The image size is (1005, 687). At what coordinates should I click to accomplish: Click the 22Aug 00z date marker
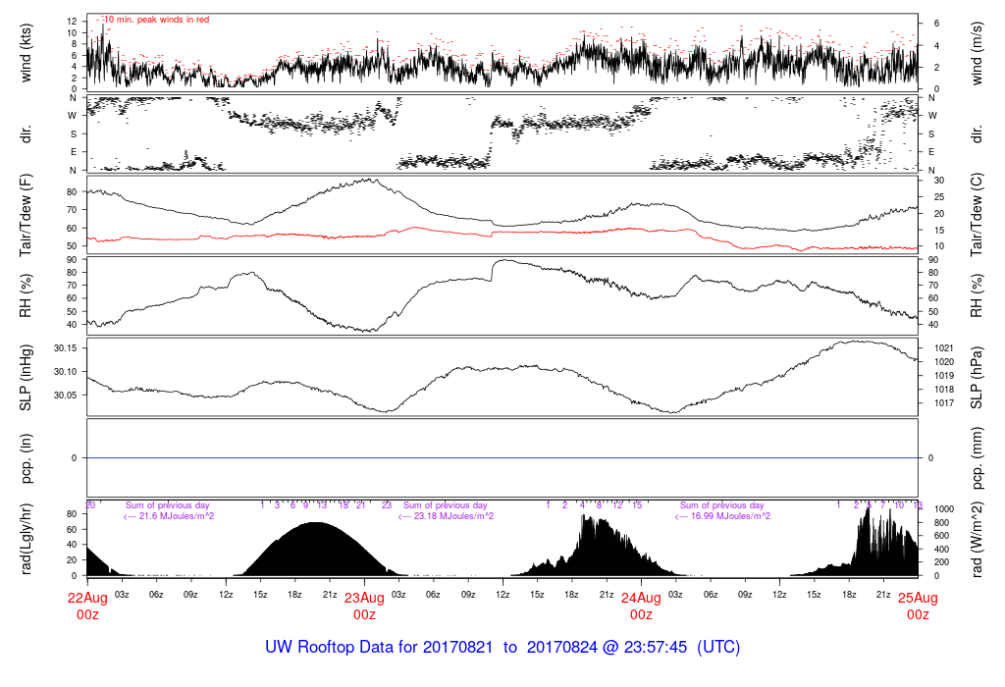[88, 606]
